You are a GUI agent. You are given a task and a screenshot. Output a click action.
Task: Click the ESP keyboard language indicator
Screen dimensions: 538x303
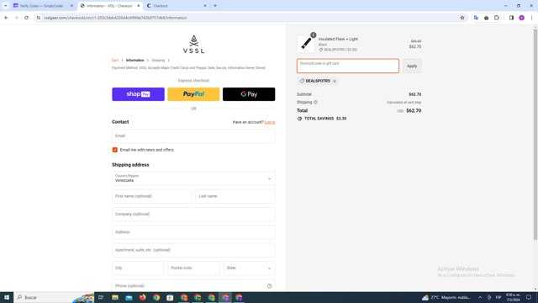(x=498, y=297)
